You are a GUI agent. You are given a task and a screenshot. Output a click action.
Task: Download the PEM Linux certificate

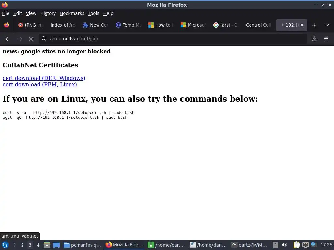[39, 84]
